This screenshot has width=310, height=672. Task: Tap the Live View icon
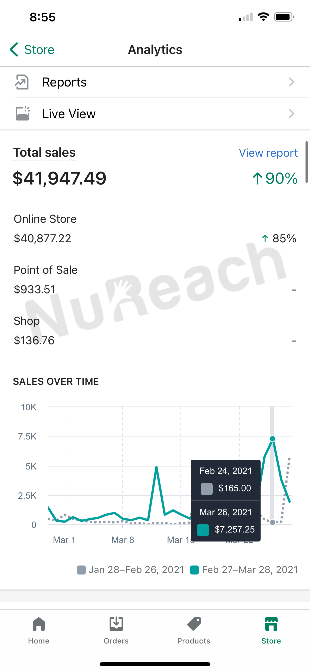tap(23, 114)
